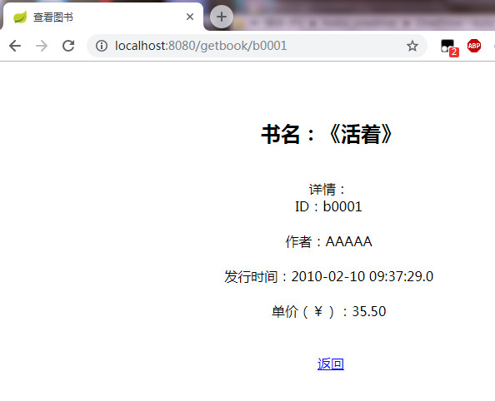Open the extension icon with badge 2
The image size is (495, 401).
pos(449,47)
